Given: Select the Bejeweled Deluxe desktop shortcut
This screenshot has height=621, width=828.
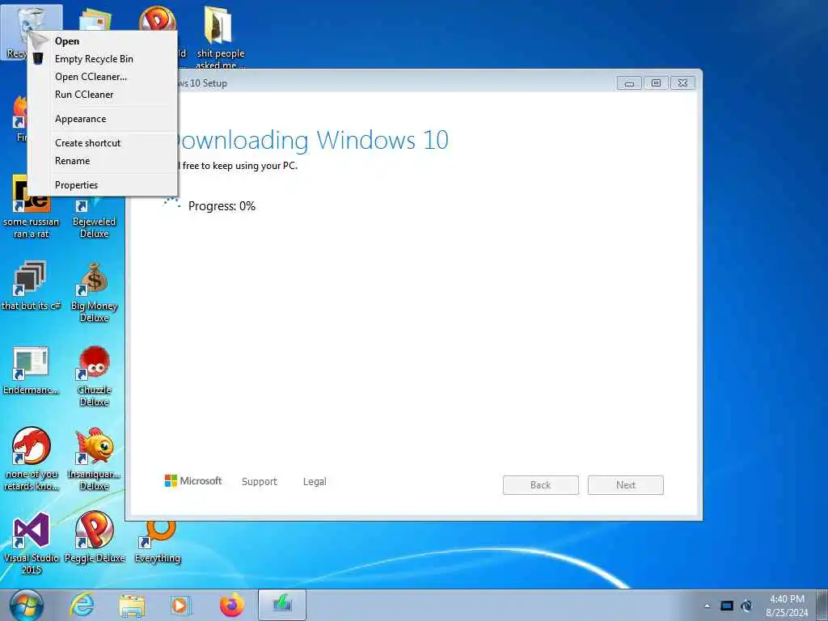Looking at the screenshot, I should click(x=94, y=217).
